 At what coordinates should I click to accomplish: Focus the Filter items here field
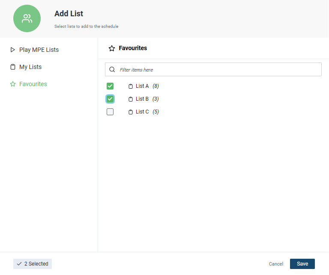[x=213, y=69]
